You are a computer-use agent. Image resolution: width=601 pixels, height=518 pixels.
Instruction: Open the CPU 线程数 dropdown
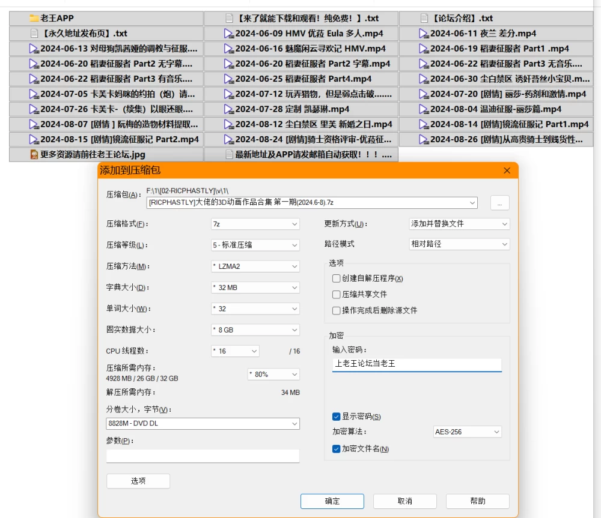pos(235,351)
